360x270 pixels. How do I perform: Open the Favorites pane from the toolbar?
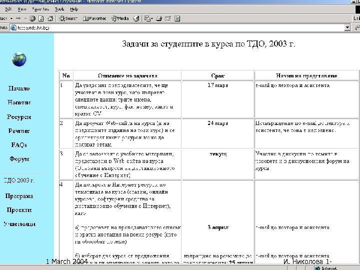(x=94, y=18)
